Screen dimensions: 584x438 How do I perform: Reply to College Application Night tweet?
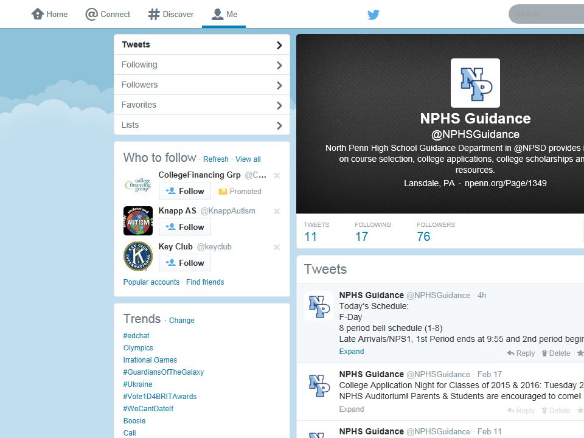pos(521,411)
